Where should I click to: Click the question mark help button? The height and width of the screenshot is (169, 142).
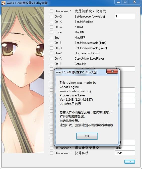point(130,162)
